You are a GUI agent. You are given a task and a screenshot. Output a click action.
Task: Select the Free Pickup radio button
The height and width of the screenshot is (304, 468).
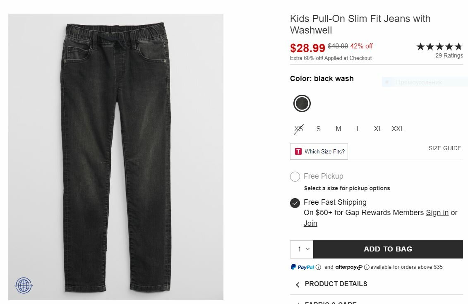[295, 177]
